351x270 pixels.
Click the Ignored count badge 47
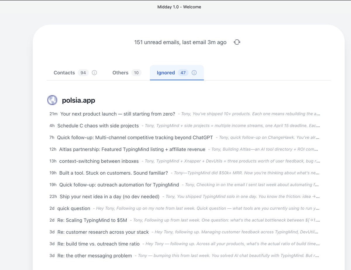click(x=183, y=73)
